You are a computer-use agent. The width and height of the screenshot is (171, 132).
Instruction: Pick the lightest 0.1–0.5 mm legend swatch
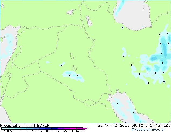pos(5,128)
